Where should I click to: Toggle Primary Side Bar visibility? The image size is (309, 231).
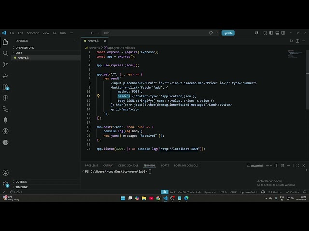point(271,33)
